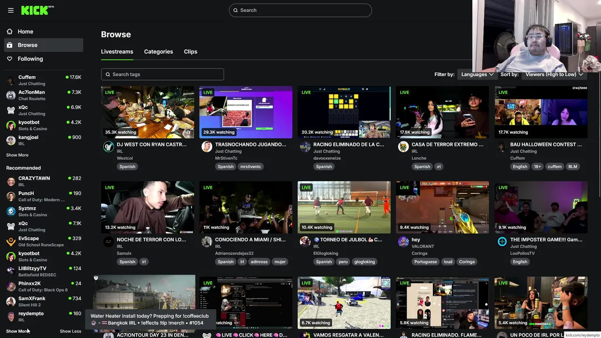Click SamXFrank's avatar in Recommended
The height and width of the screenshot is (338, 601).
11,301
